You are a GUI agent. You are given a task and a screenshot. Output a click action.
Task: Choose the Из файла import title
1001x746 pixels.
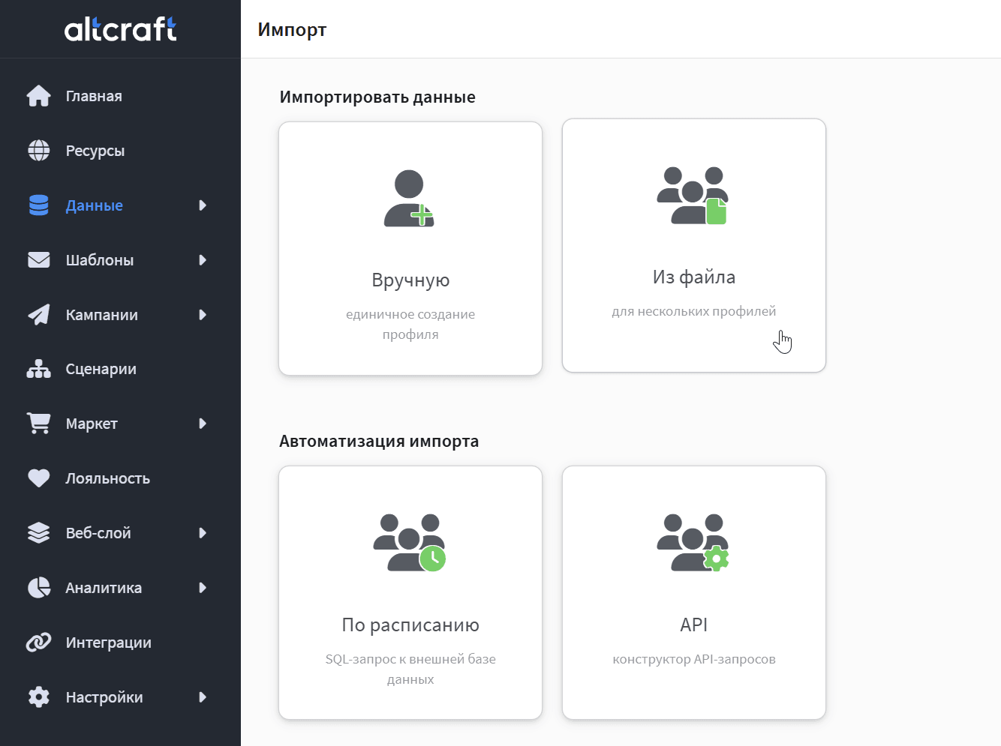(694, 277)
